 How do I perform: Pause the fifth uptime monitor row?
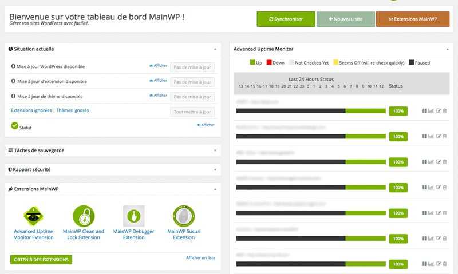pyautogui.click(x=424, y=213)
